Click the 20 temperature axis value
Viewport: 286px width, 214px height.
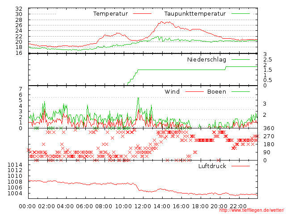(19, 42)
